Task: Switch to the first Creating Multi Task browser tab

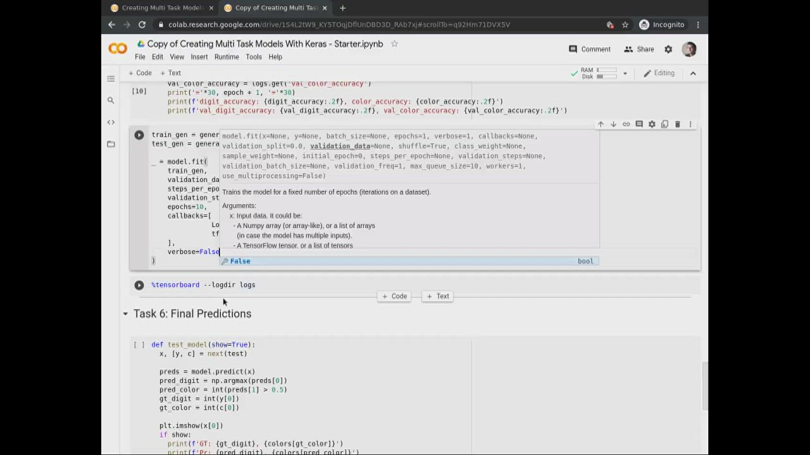Action: pos(161,8)
